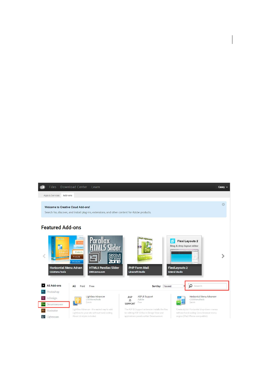Select the Add-ons tab

coord(68,195)
